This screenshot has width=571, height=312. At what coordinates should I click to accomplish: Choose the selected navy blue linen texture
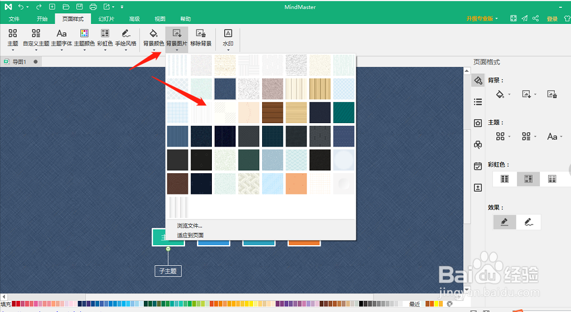(225, 89)
